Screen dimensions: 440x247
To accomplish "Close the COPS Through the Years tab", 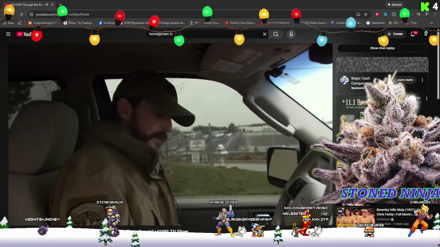I will pos(52,5).
